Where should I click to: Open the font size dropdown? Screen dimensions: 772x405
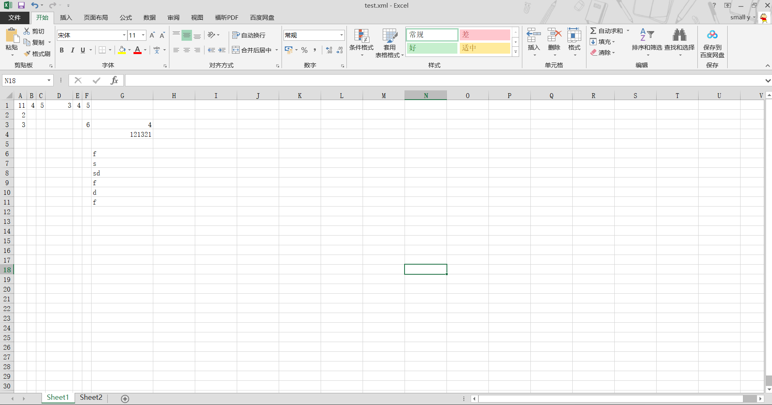[x=143, y=35]
